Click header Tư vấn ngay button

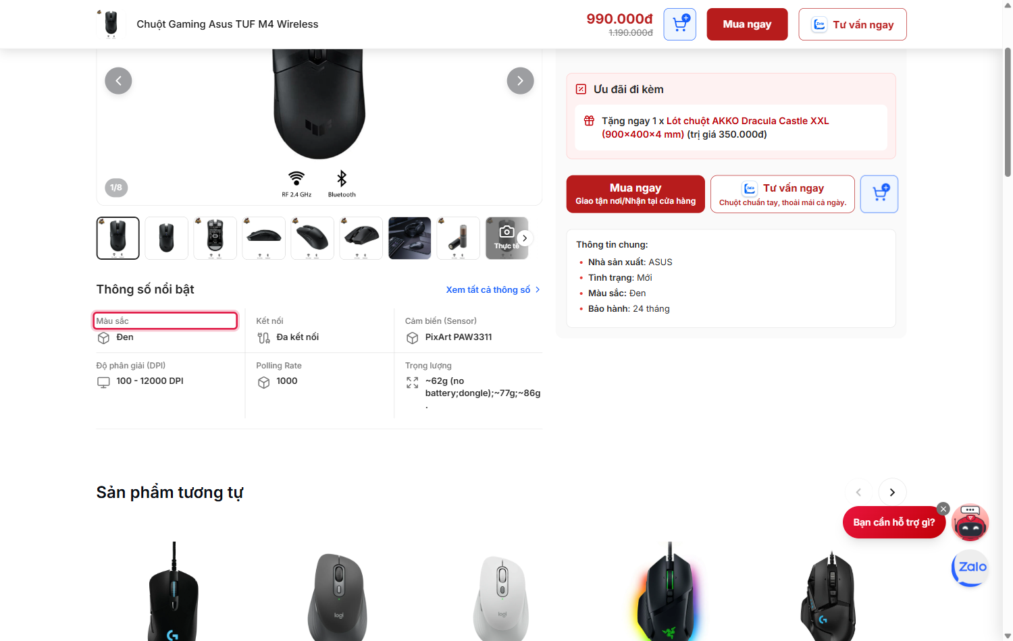click(852, 24)
